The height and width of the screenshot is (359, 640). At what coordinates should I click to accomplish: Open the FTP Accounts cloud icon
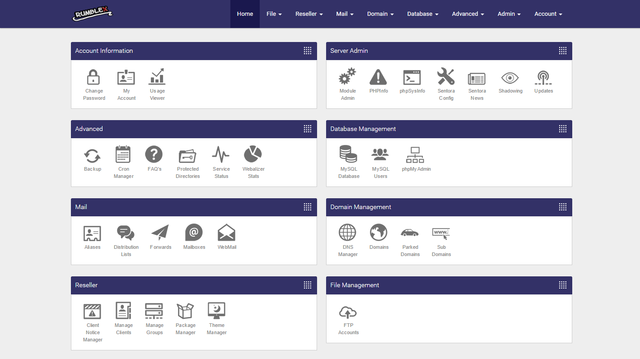(x=348, y=312)
